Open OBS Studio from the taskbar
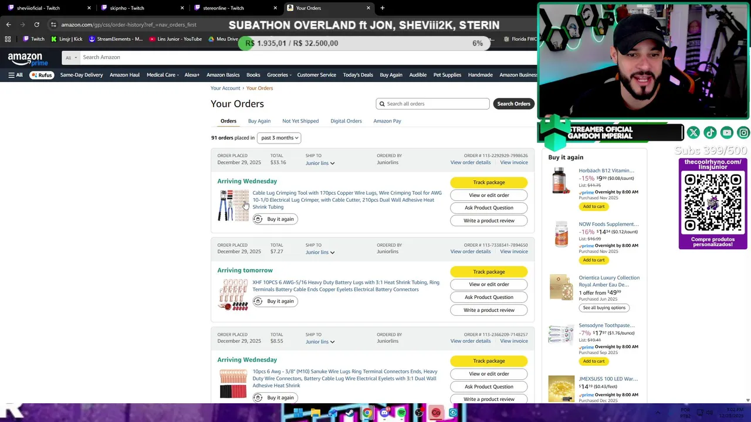The image size is (751, 422). (x=419, y=413)
